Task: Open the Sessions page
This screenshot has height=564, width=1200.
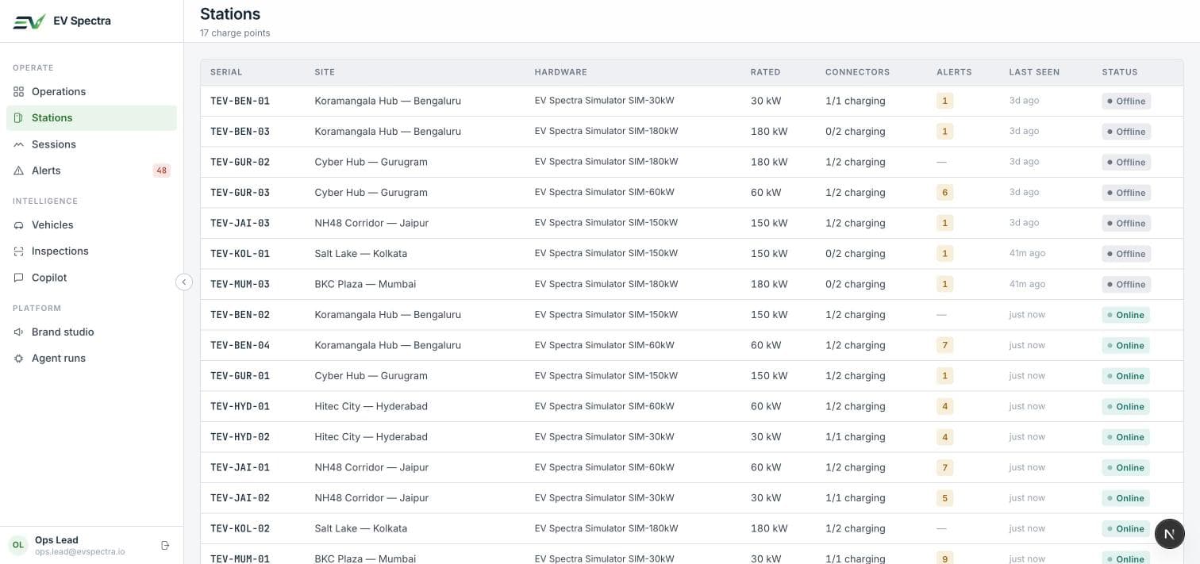Action: (91, 144)
